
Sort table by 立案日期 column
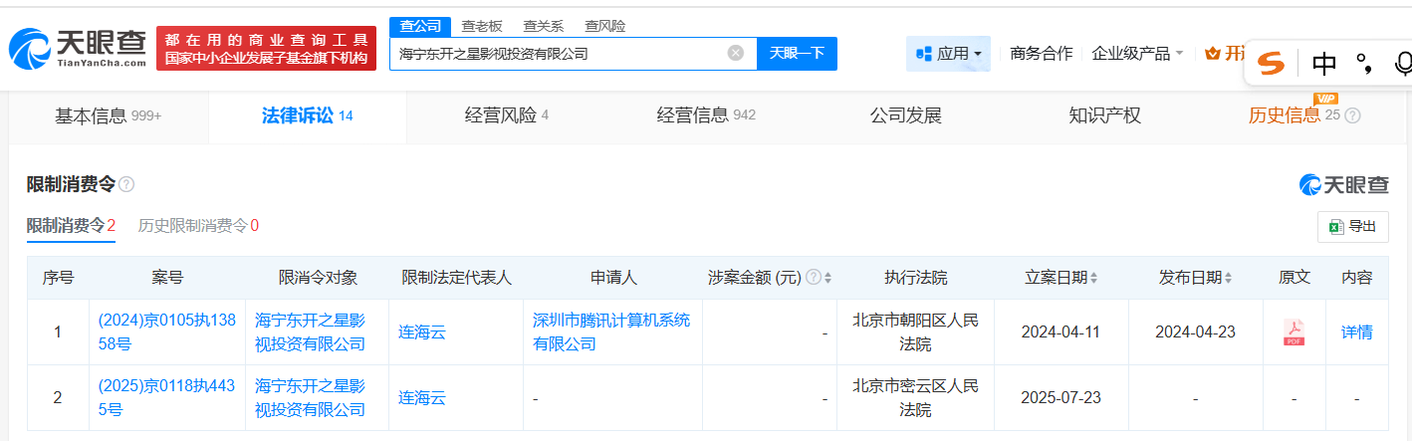pos(1063,278)
